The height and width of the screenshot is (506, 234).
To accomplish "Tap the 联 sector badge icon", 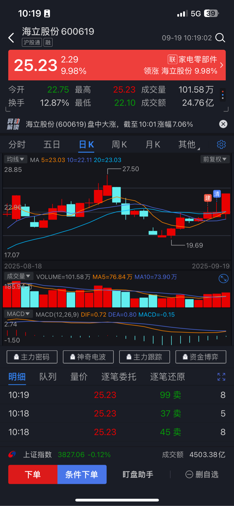I will pyautogui.click(x=172, y=59).
